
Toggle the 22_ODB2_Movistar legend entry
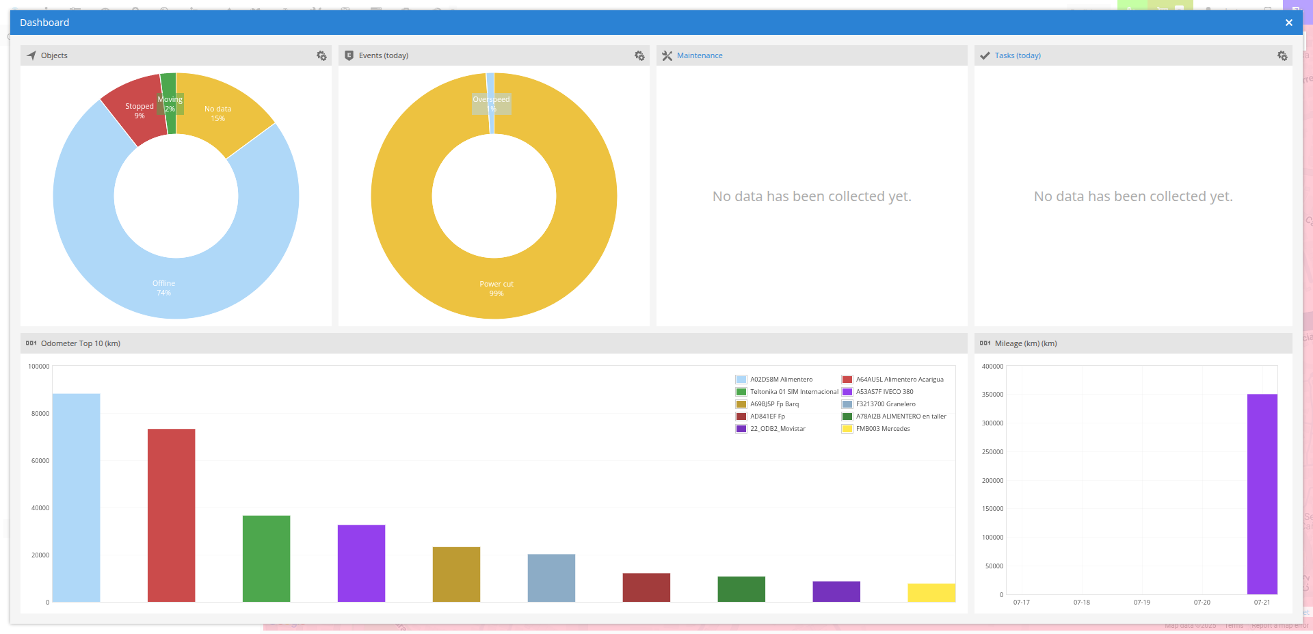click(x=777, y=429)
